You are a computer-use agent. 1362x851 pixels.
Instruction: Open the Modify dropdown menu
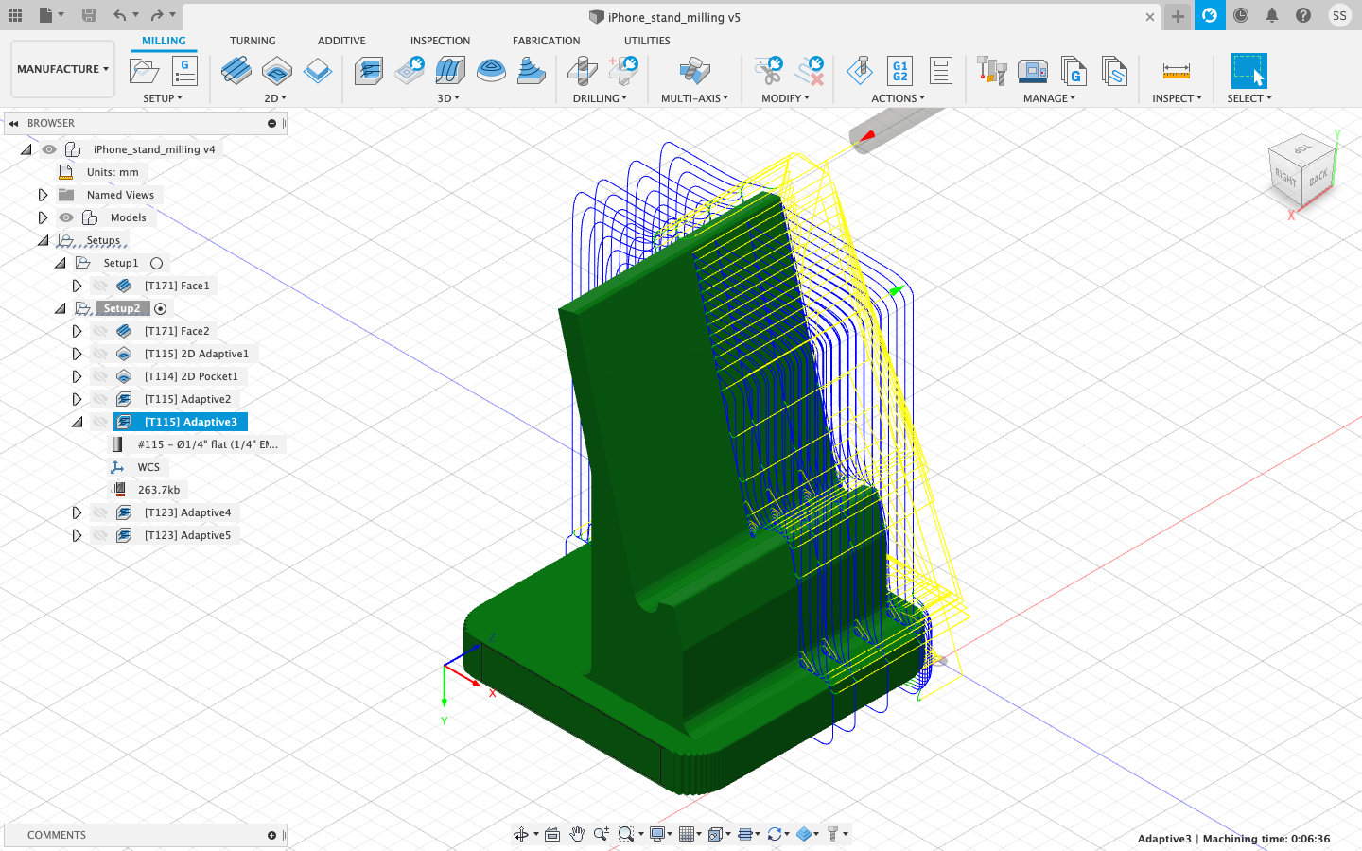(786, 97)
